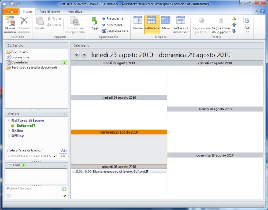268x210 pixels.
Task: Go to Precedente week in ribbon
Action: (113, 18)
